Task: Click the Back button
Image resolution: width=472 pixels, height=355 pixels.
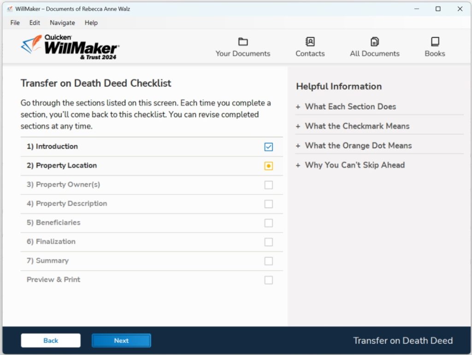Action: 51,340
